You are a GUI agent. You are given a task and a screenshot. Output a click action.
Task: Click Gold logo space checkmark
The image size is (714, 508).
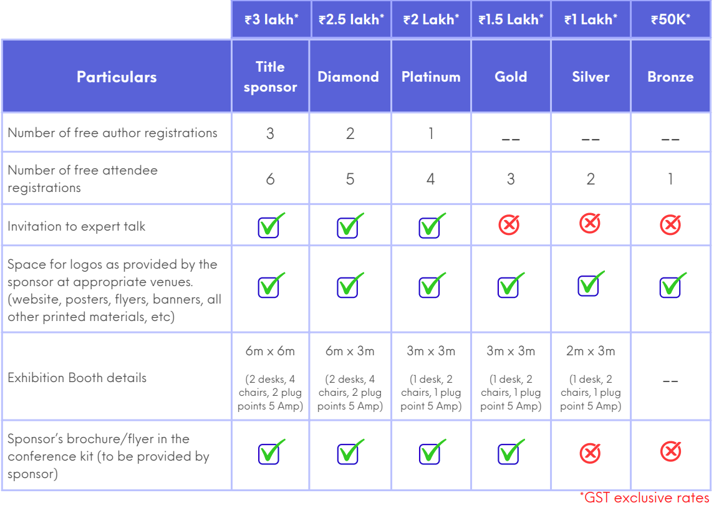point(509,286)
